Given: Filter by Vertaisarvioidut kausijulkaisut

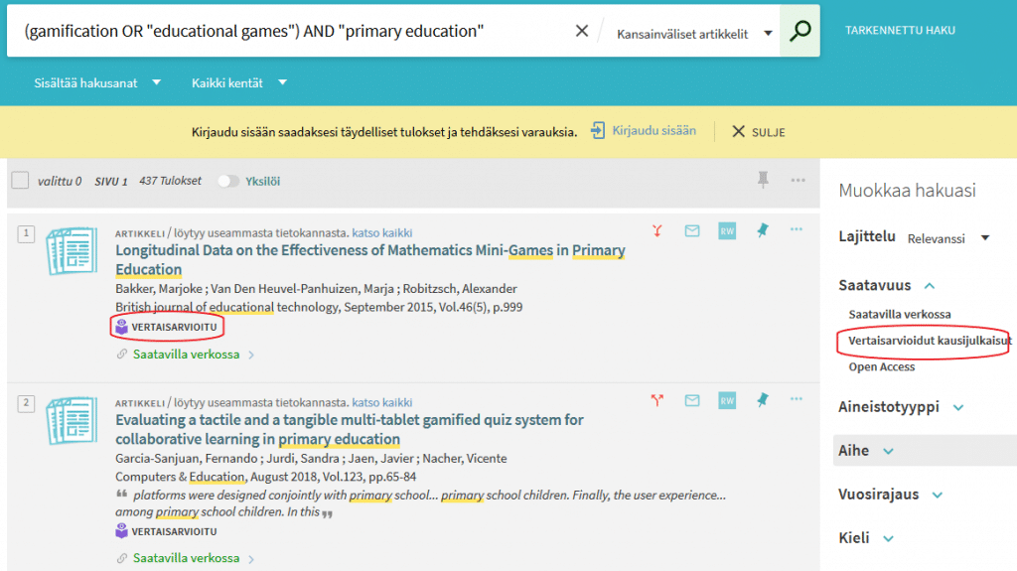Looking at the screenshot, I should [x=930, y=341].
